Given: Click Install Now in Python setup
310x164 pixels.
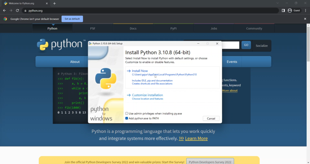Looking at the screenshot, I should click(x=172, y=77).
